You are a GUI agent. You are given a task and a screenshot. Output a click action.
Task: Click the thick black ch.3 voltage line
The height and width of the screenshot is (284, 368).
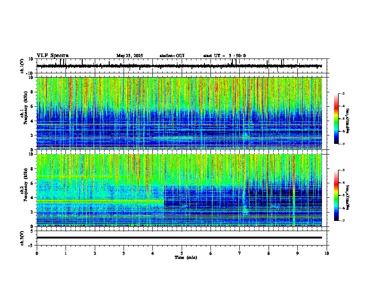pyautogui.click(x=179, y=238)
